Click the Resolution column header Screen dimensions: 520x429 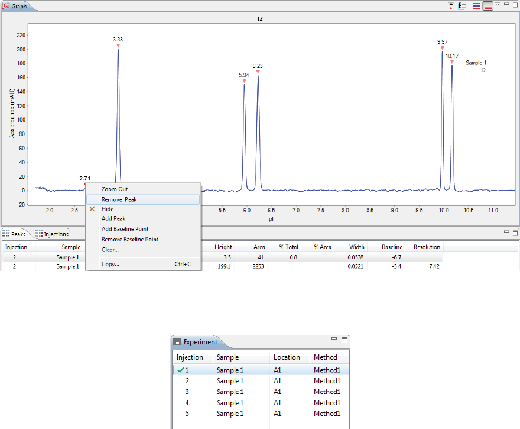click(x=427, y=247)
